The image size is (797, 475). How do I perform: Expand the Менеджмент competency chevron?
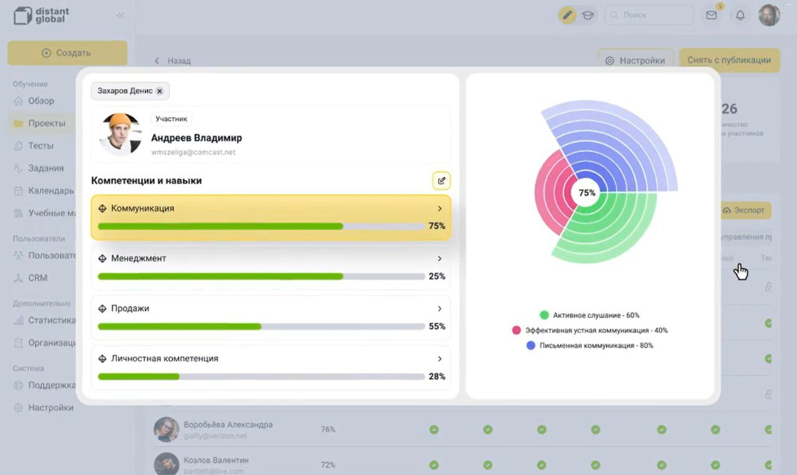click(x=440, y=258)
